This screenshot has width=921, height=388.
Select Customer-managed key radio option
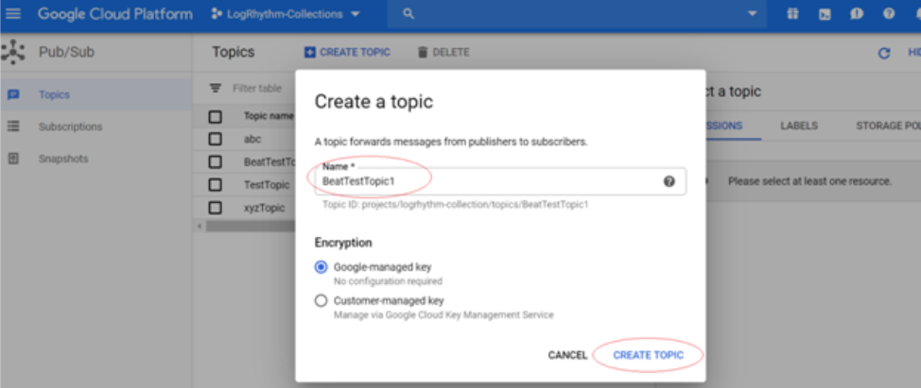[321, 301]
